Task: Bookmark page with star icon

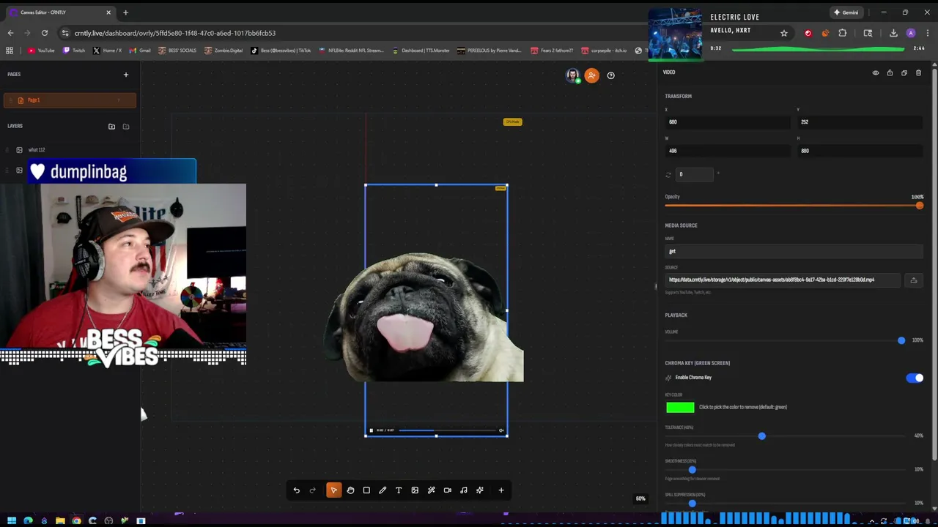Action: point(784,33)
